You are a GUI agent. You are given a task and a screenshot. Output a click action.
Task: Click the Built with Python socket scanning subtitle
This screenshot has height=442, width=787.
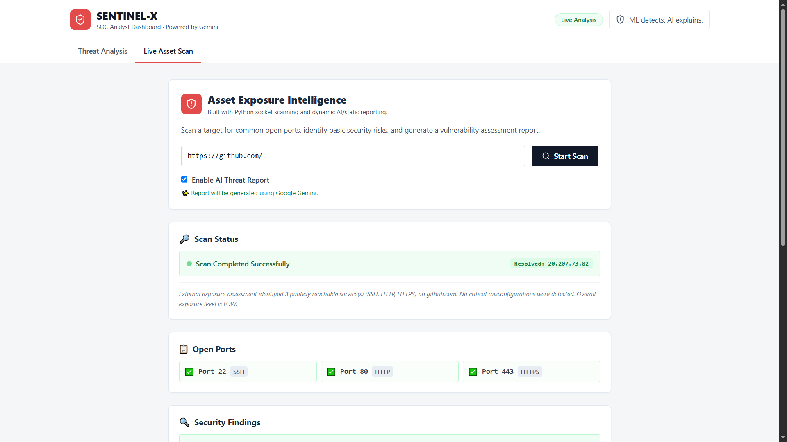(298, 112)
